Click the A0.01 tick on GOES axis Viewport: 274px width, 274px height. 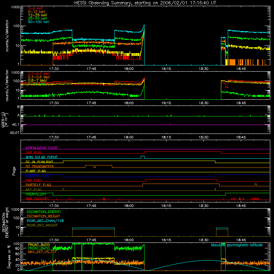point(15,133)
